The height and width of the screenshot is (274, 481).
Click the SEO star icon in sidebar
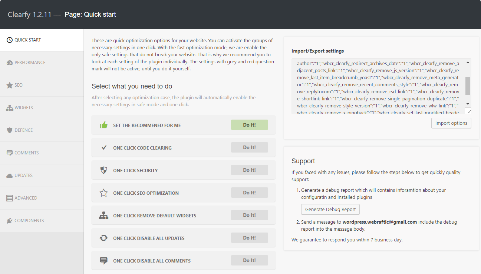pyautogui.click(x=10, y=85)
